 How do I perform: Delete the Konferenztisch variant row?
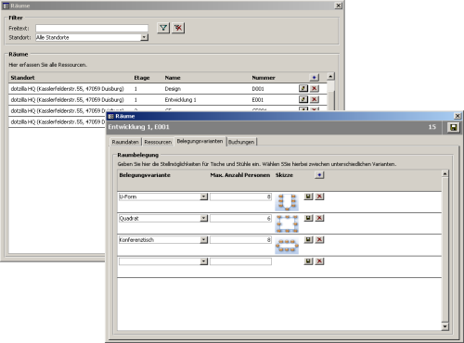(319, 240)
